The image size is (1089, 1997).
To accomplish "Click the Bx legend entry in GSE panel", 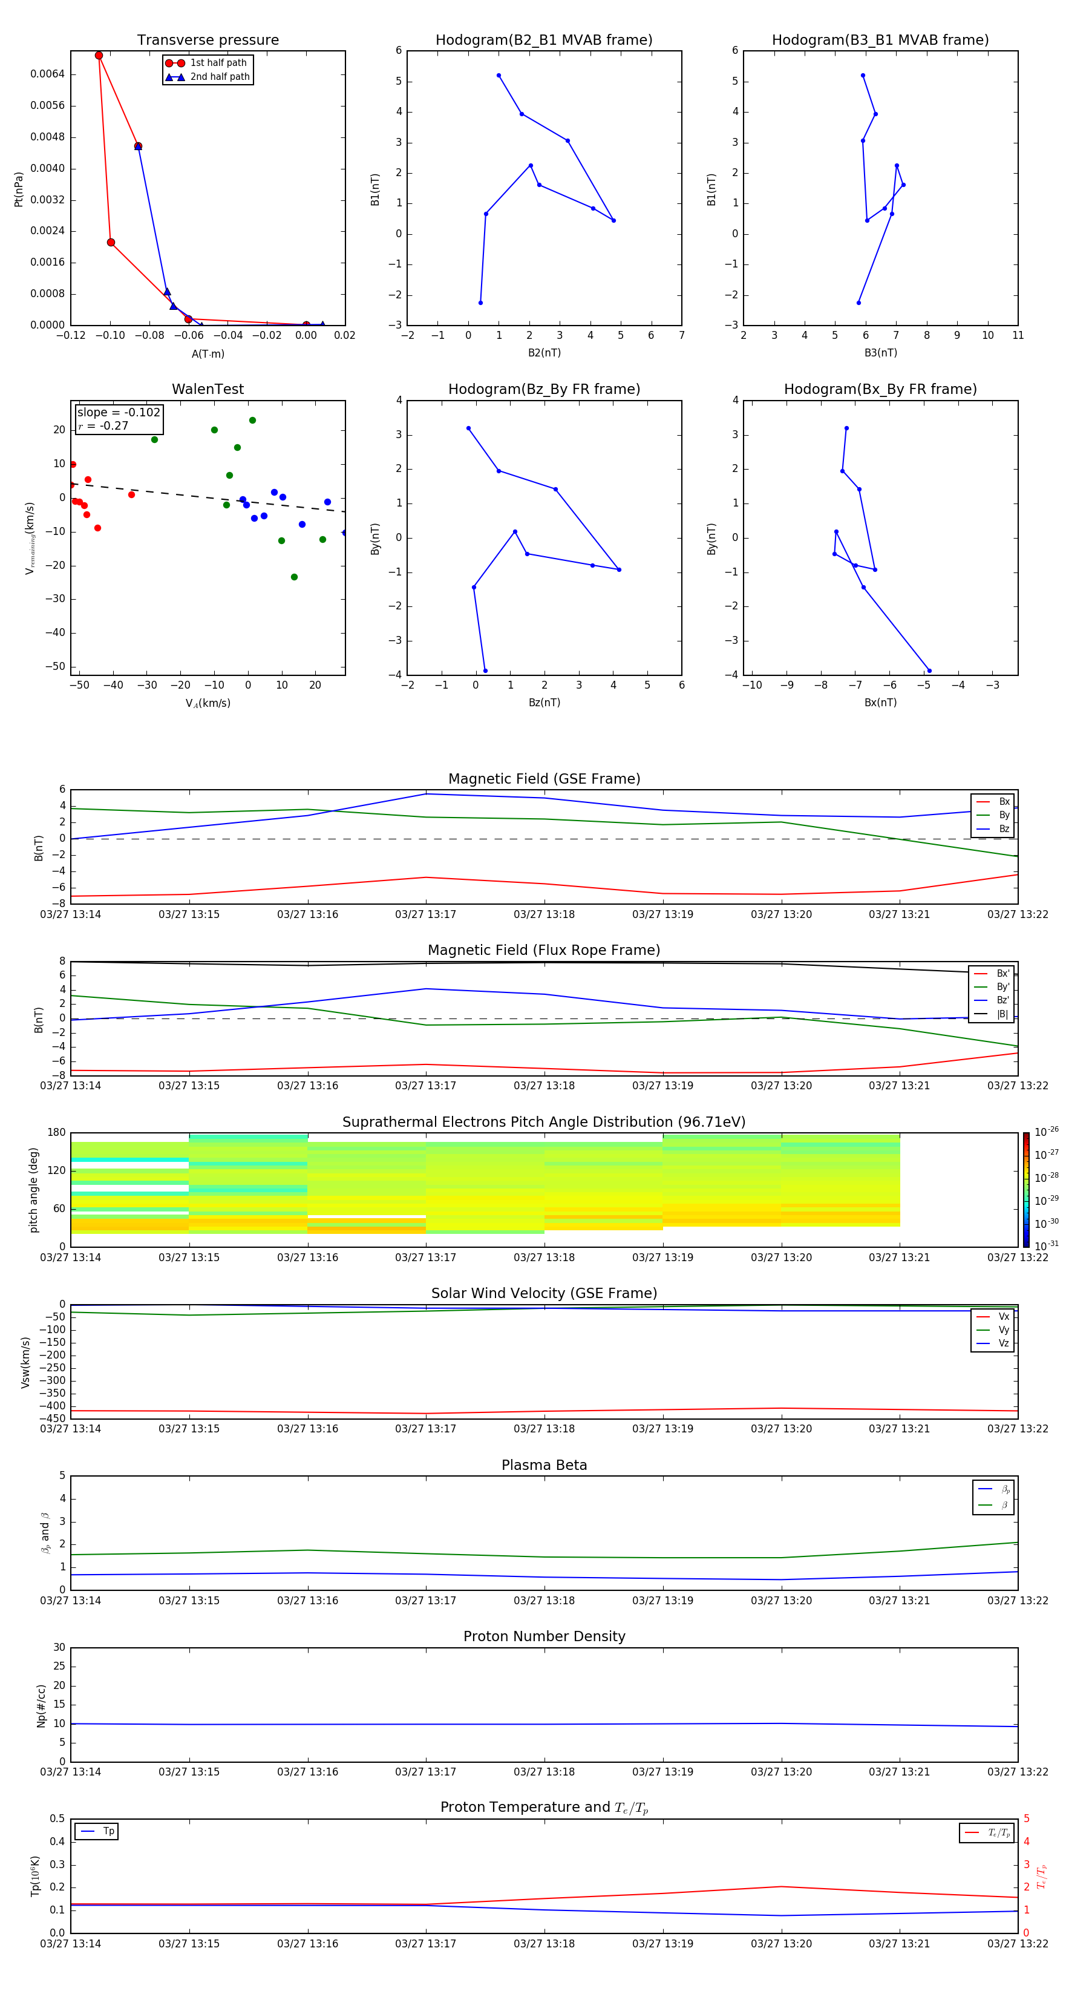I will tap(993, 802).
